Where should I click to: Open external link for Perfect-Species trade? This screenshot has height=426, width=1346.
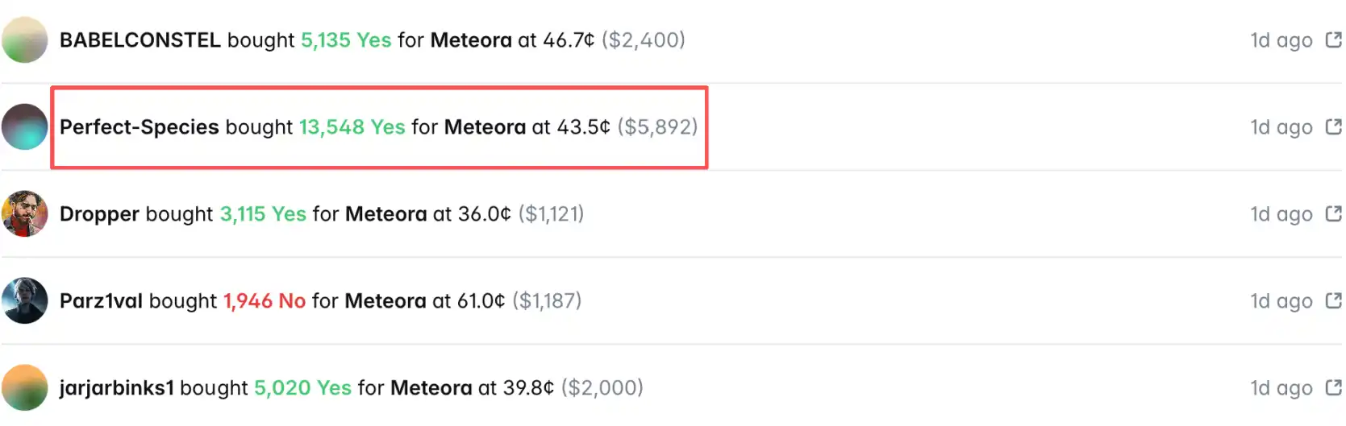pos(1334,126)
